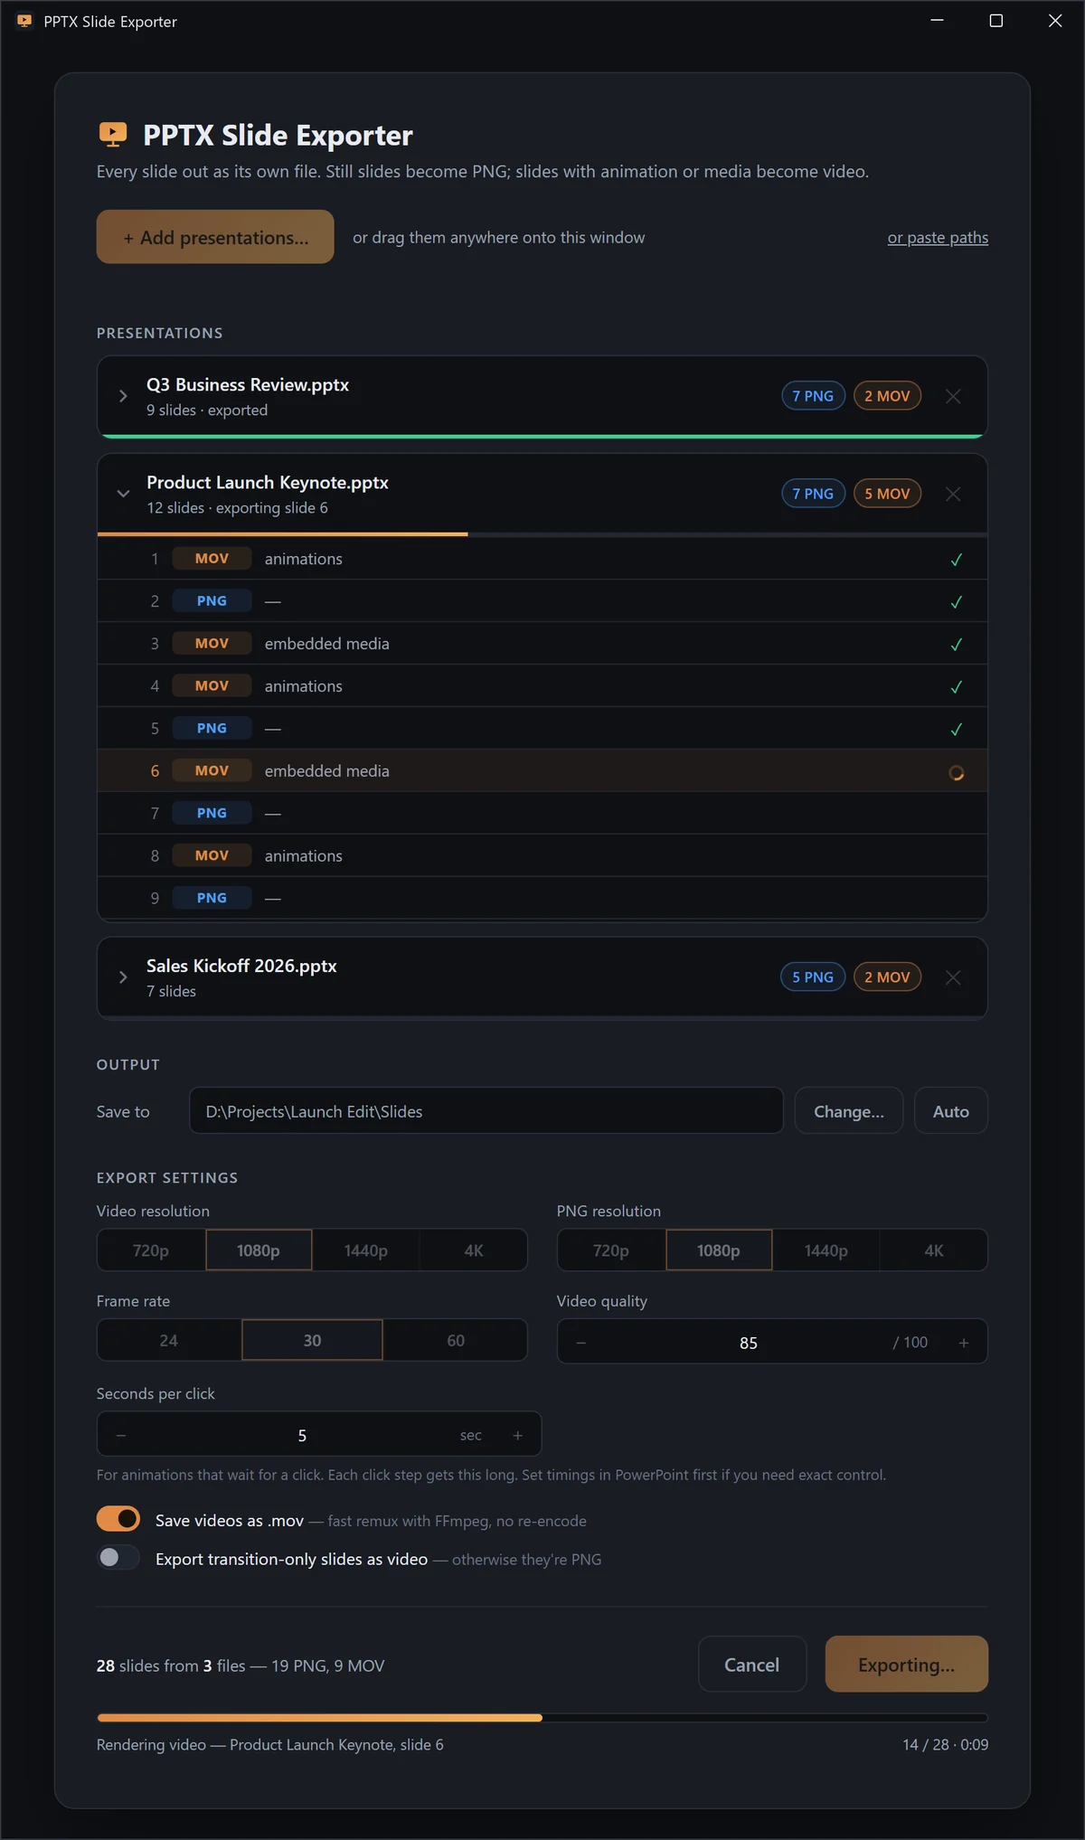1085x1840 pixels.
Task: Click the app icon in the title bar
Action: tap(24, 21)
